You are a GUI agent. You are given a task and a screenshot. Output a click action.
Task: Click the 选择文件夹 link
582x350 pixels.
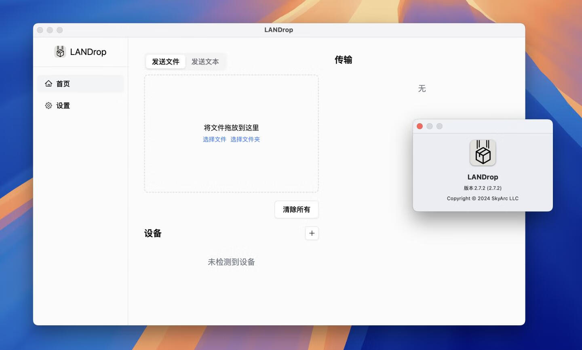click(x=245, y=139)
